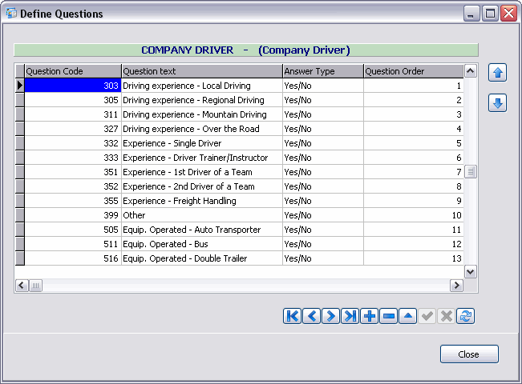The image size is (522, 384).
Task: Click the Question Code column header
Action: 72,71
